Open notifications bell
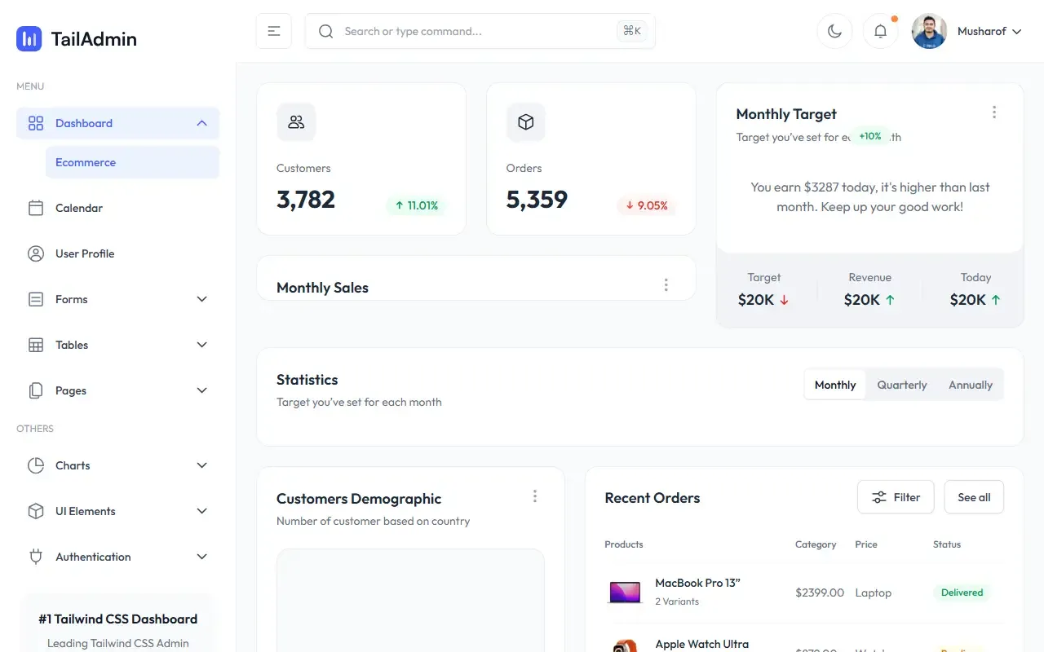The width and height of the screenshot is (1044, 652). coord(880,31)
